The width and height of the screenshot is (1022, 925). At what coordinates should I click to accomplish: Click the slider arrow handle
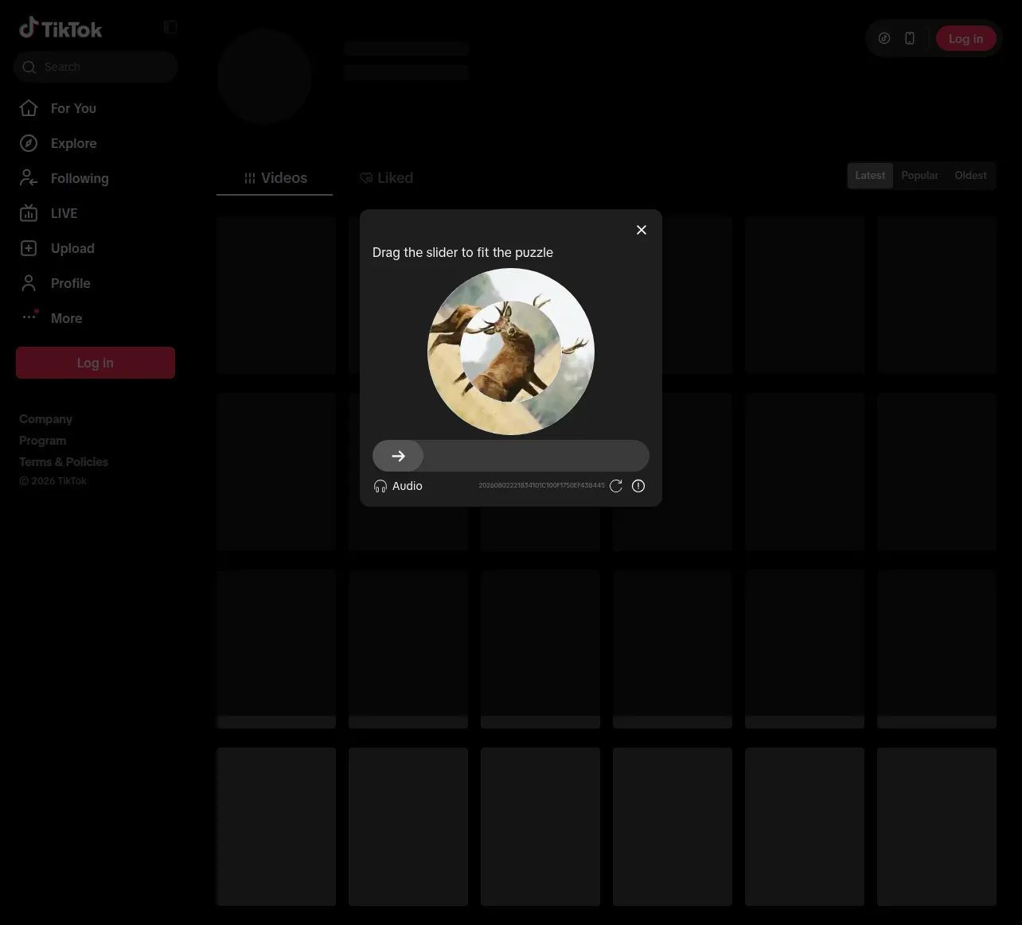click(x=398, y=456)
